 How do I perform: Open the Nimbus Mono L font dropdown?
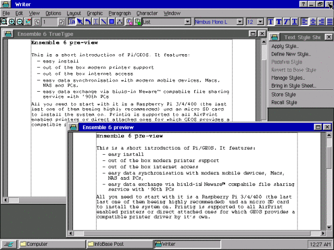240,22
